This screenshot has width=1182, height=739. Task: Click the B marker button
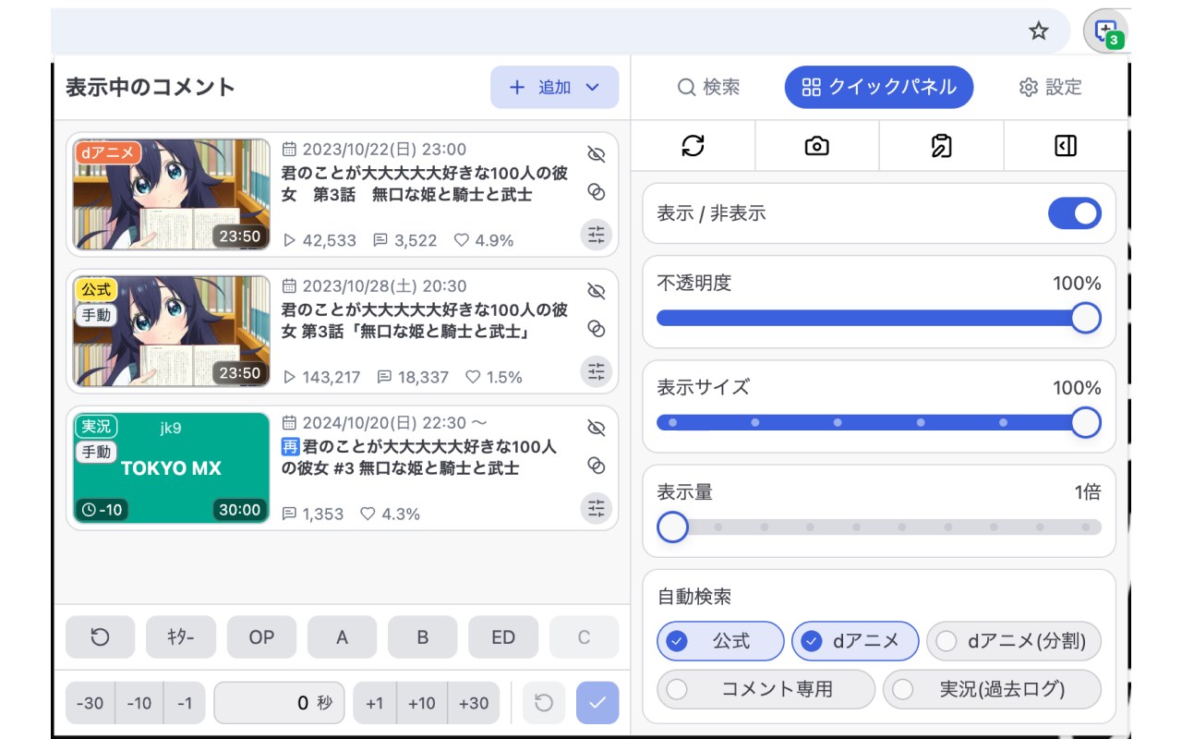pyautogui.click(x=423, y=637)
